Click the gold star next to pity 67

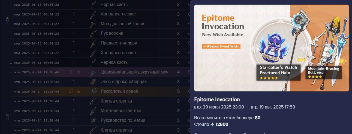pyautogui.click(x=79, y=91)
